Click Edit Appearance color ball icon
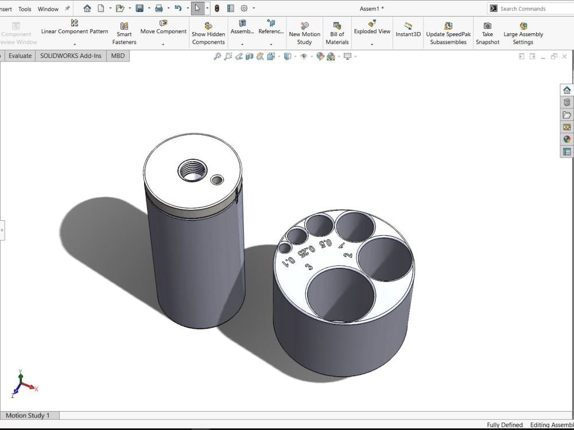574x430 pixels. 320,56
